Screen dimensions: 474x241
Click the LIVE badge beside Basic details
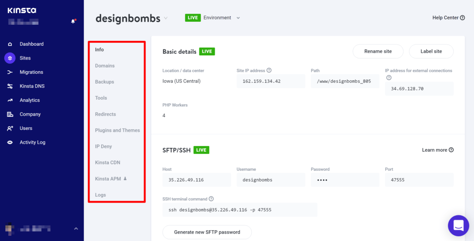point(207,52)
